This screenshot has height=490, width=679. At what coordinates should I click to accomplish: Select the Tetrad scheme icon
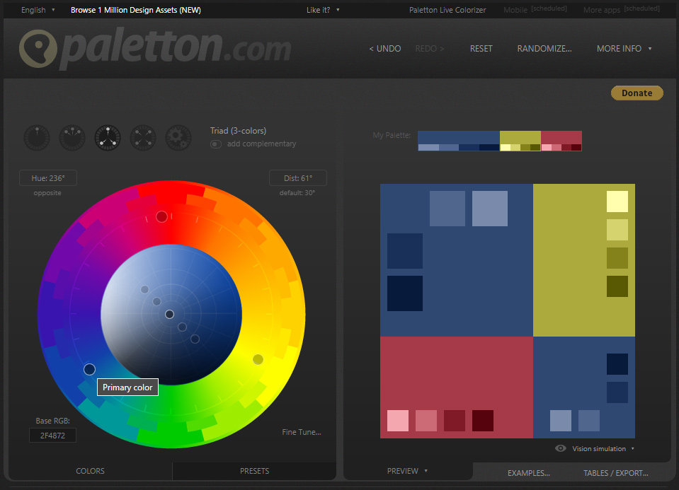[143, 138]
